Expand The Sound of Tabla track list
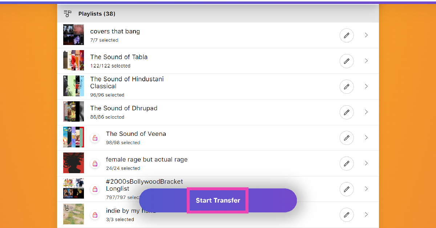The image size is (436, 228). (x=366, y=61)
